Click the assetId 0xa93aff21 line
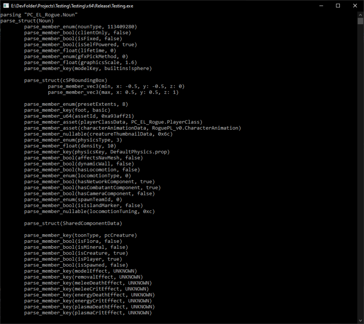364x324 pixels. coord(79,116)
